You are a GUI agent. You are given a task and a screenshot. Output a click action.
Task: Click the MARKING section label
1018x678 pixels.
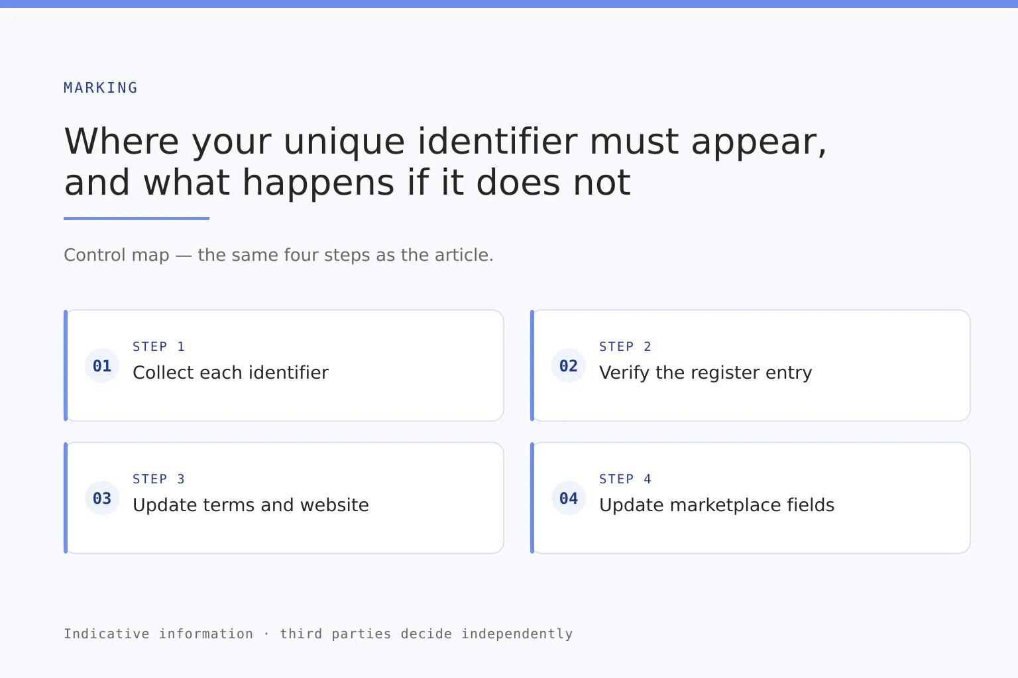click(x=101, y=87)
